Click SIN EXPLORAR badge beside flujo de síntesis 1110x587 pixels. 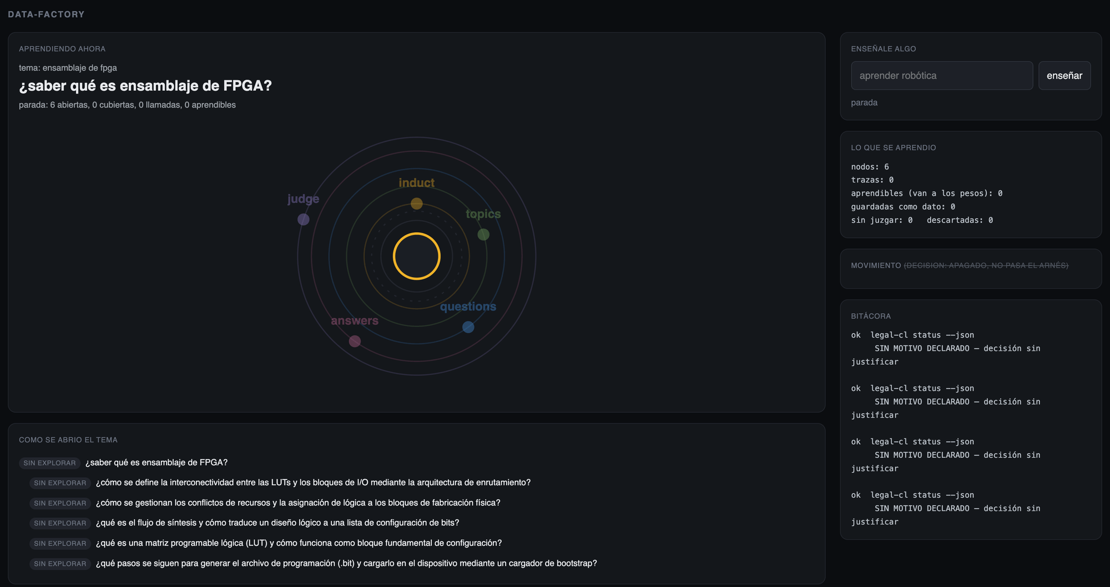(60, 523)
